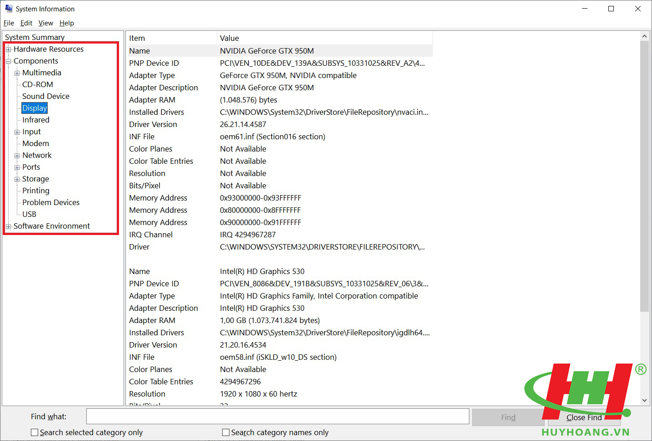Select the Modem category
The width and height of the screenshot is (652, 441).
tap(35, 143)
